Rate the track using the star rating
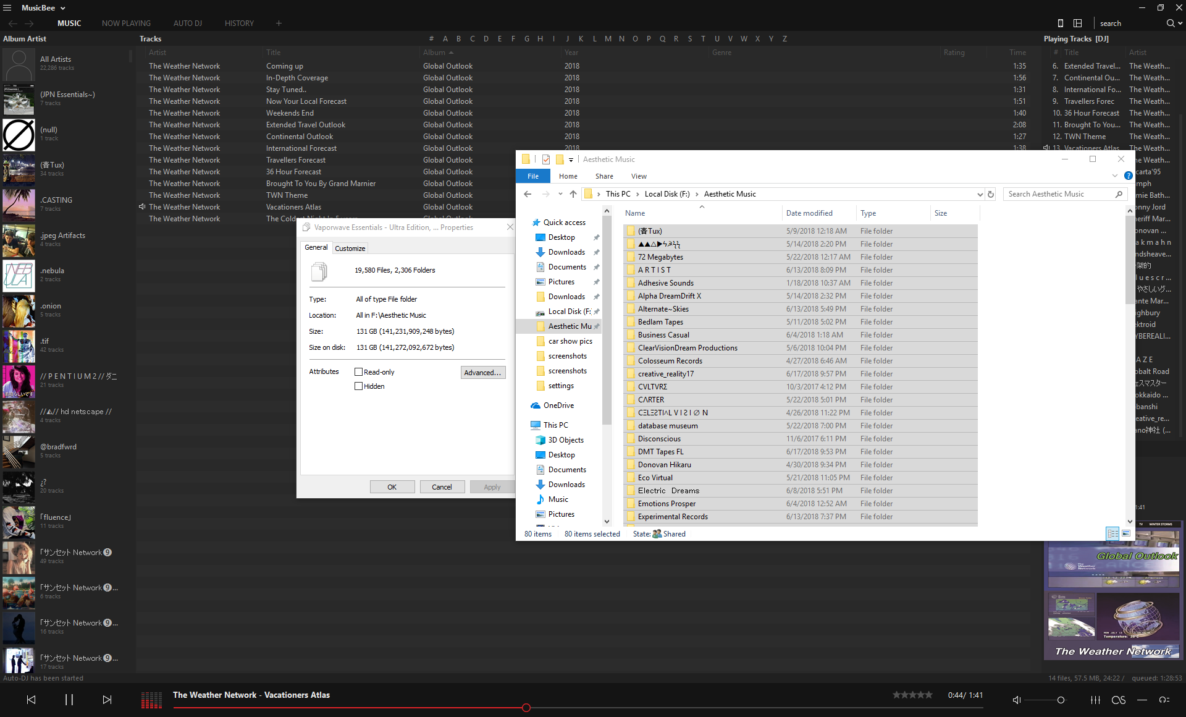This screenshot has height=717, width=1186. (x=912, y=695)
